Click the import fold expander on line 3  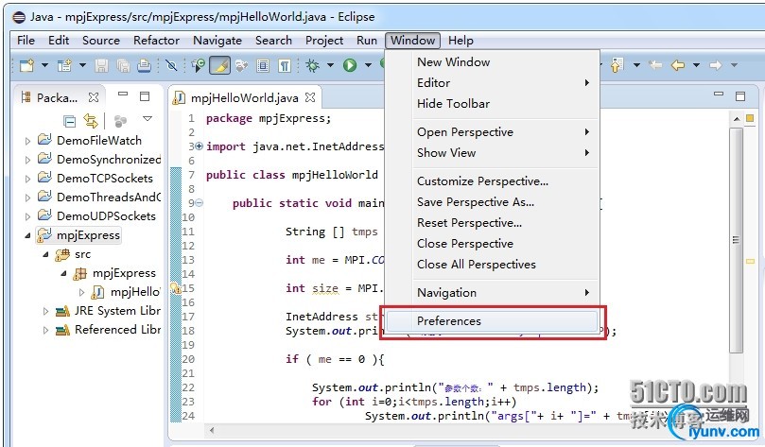click(199, 146)
